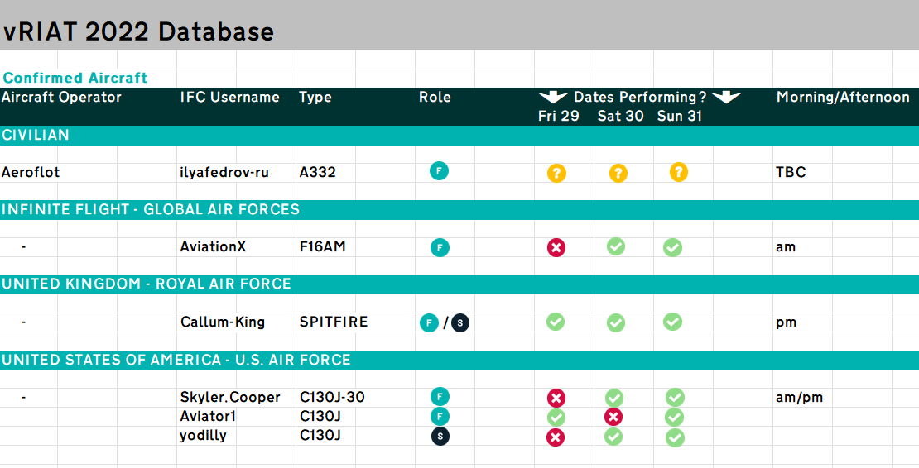
Task: Click Callum-King's green check for Friday 29
Action: pos(556,322)
